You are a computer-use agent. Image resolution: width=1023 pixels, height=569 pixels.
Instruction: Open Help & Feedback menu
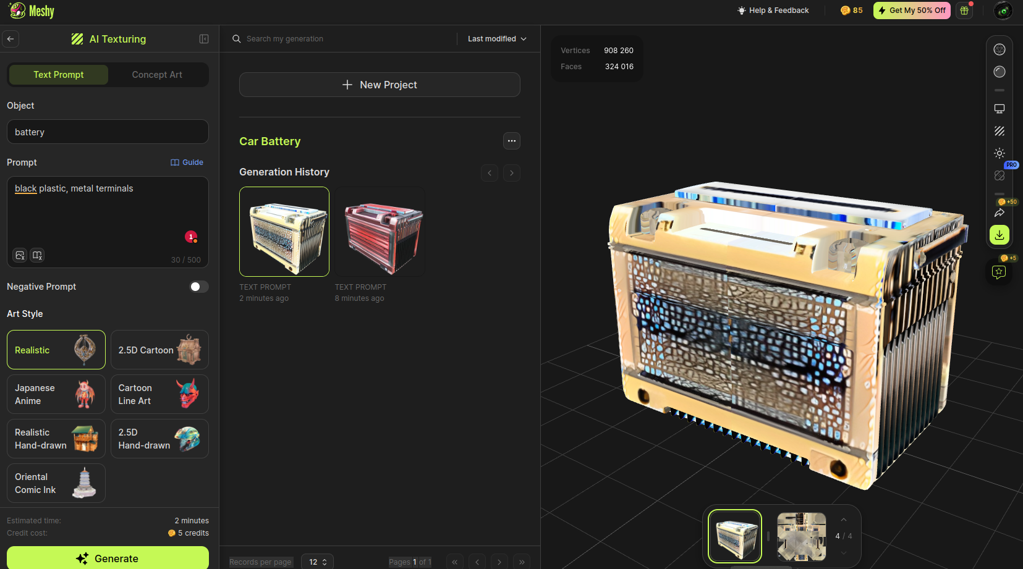773,11
